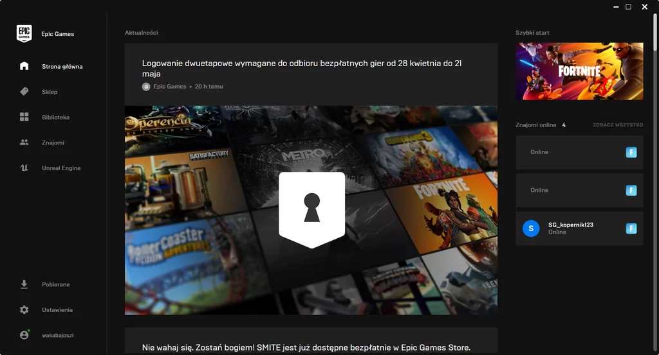Viewport: 659px width, 355px height.
Task: Click the Epic Games title beside the logo
Action: click(x=57, y=34)
